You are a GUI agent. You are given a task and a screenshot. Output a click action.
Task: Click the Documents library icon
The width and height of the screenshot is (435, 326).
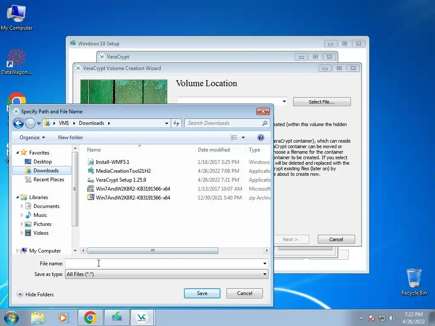28,206
